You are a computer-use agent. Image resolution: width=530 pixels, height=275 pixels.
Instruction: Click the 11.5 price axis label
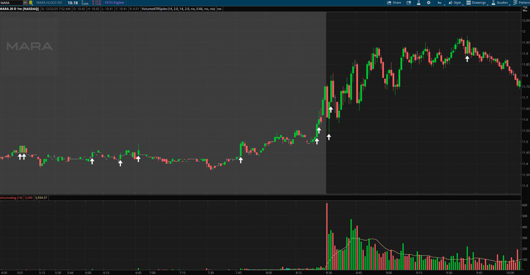pyautogui.click(x=525, y=142)
